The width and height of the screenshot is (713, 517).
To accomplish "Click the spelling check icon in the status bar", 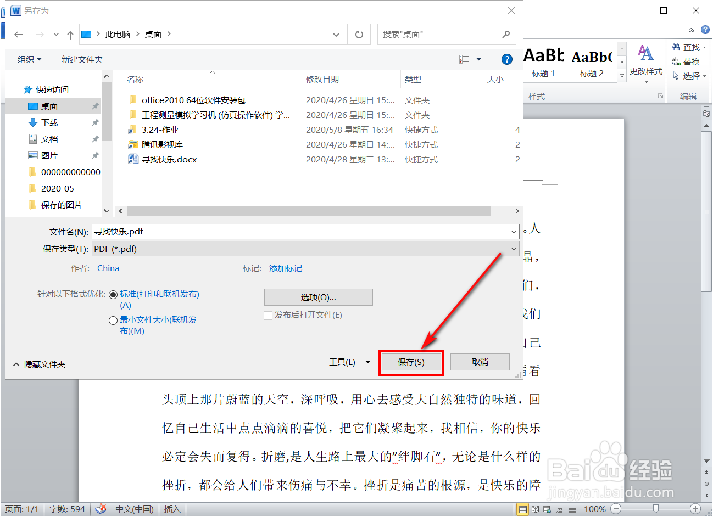I will [101, 509].
